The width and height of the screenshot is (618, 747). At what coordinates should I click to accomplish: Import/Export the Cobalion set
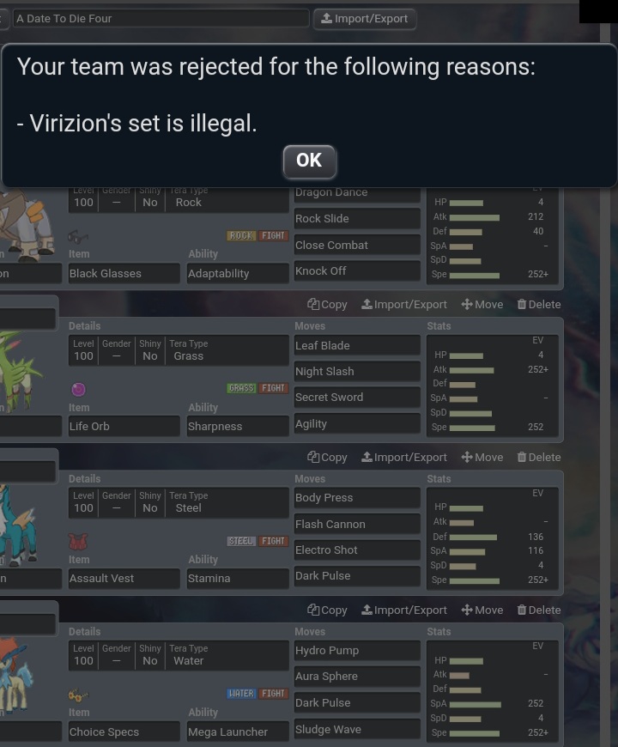click(x=404, y=458)
